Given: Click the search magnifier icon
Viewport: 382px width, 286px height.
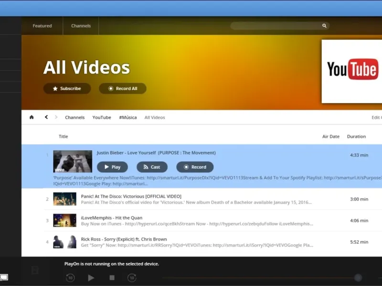Looking at the screenshot, I should point(324,26).
